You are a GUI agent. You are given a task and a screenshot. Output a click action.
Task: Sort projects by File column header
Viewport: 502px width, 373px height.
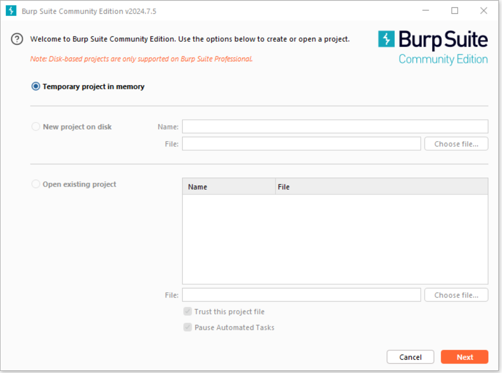point(382,186)
